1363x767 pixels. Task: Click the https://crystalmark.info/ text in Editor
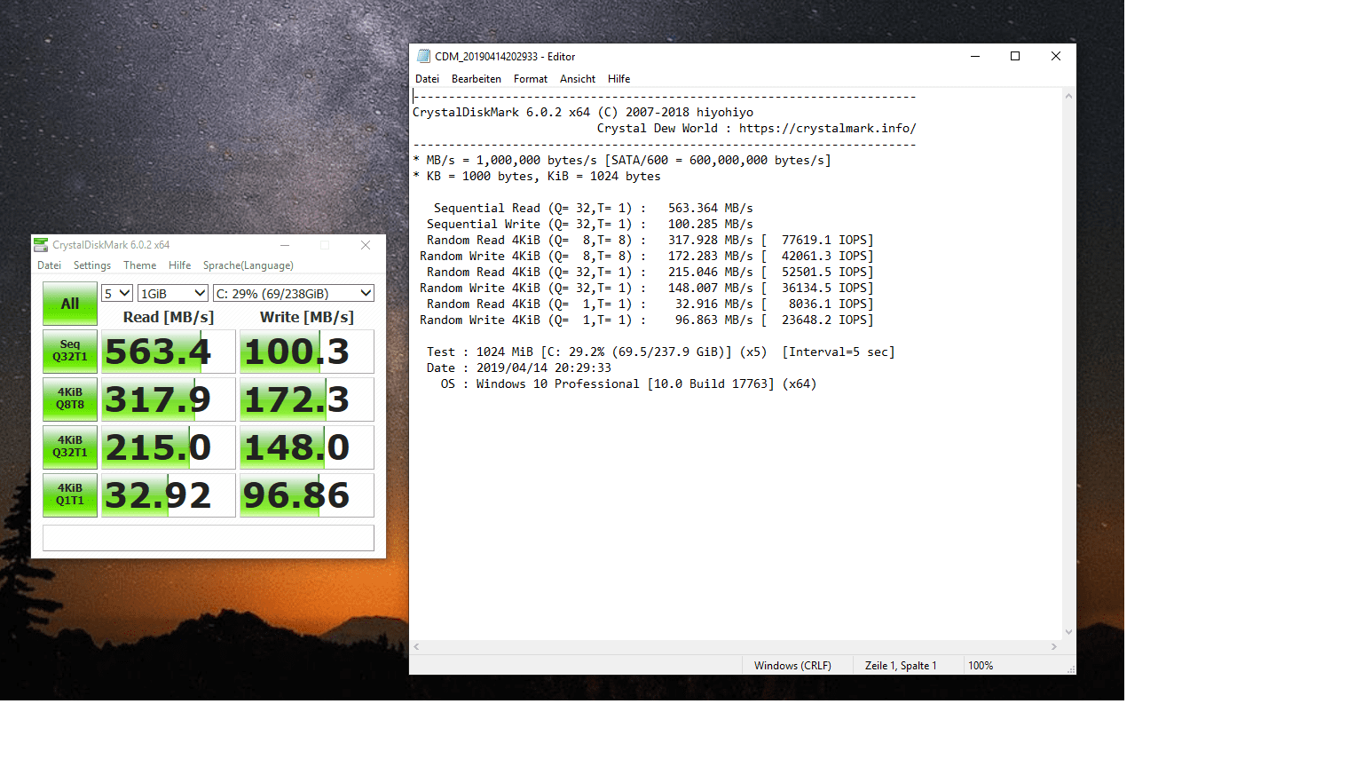click(827, 129)
